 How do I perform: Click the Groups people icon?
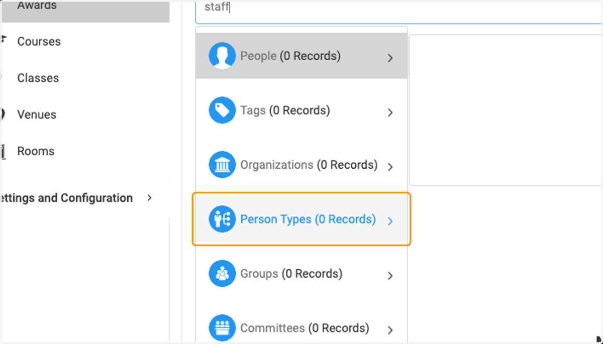coord(222,274)
